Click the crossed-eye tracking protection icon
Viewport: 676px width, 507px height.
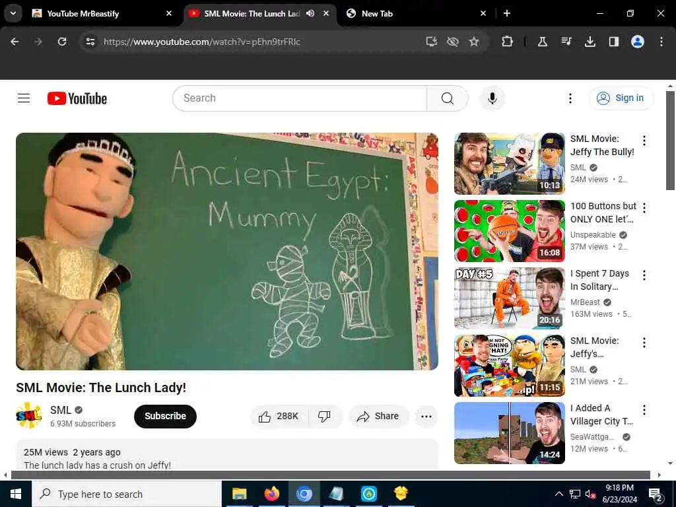[x=453, y=42]
